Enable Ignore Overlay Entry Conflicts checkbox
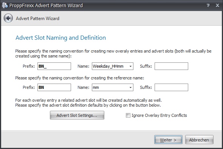 pyautogui.click(x=128, y=115)
